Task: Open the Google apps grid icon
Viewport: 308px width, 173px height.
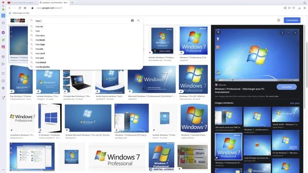Action: [279, 20]
